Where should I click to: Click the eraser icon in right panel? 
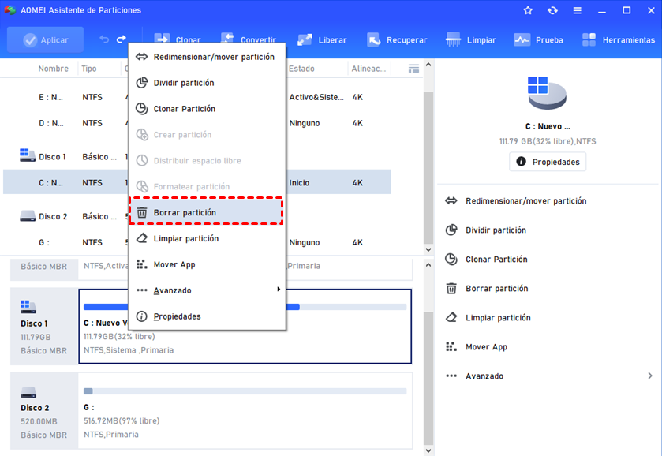[x=451, y=317]
